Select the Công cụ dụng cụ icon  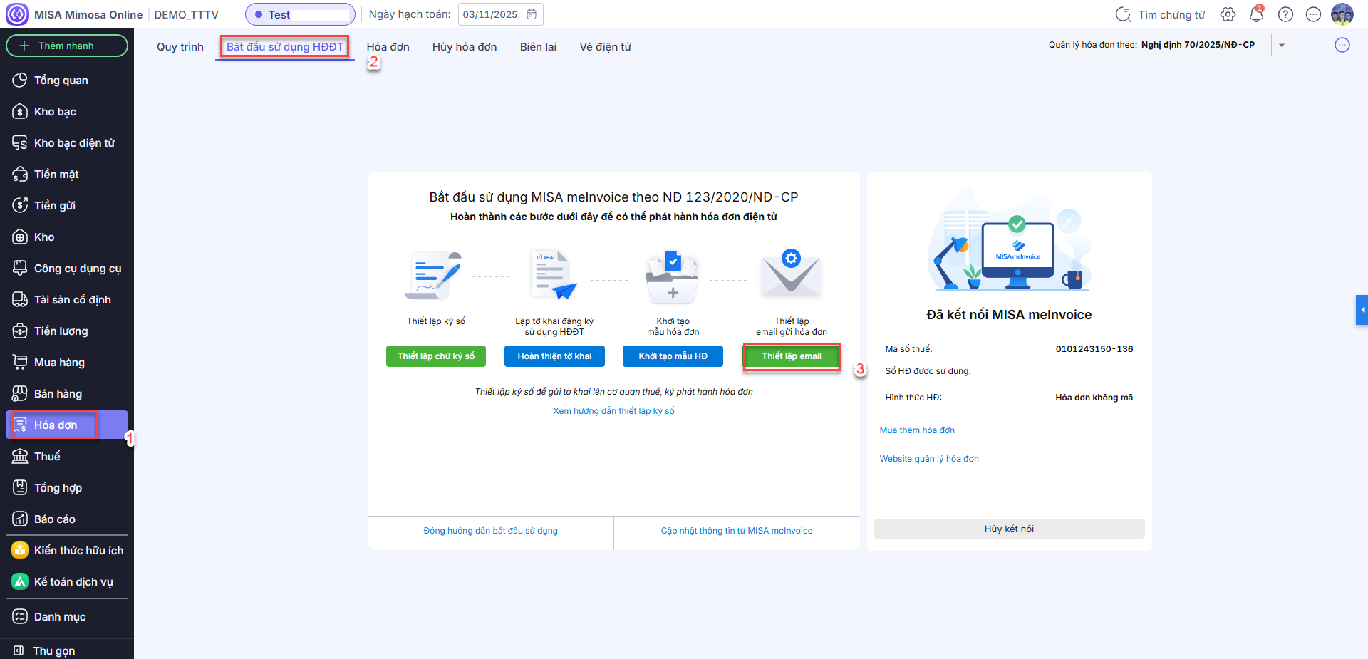pyautogui.click(x=20, y=268)
